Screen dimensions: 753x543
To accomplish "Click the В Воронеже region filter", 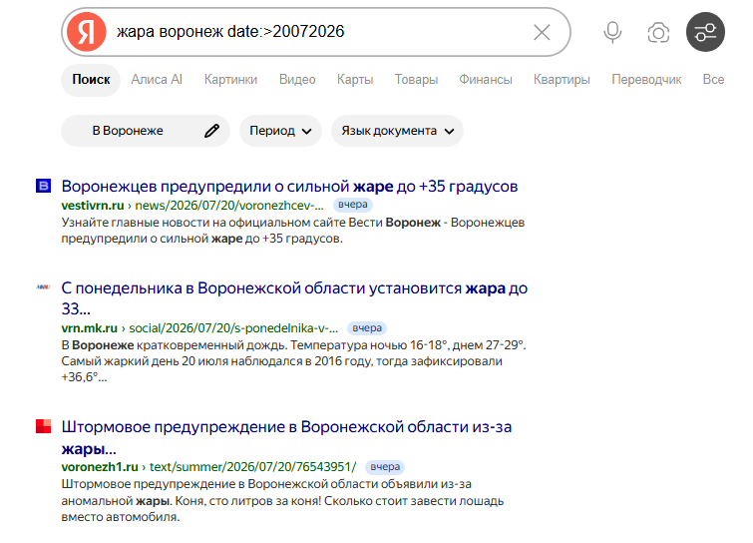I will [x=145, y=131].
